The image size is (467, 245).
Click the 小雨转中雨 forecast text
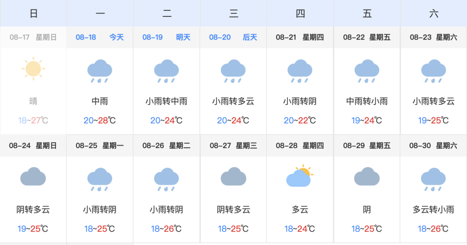point(166,101)
